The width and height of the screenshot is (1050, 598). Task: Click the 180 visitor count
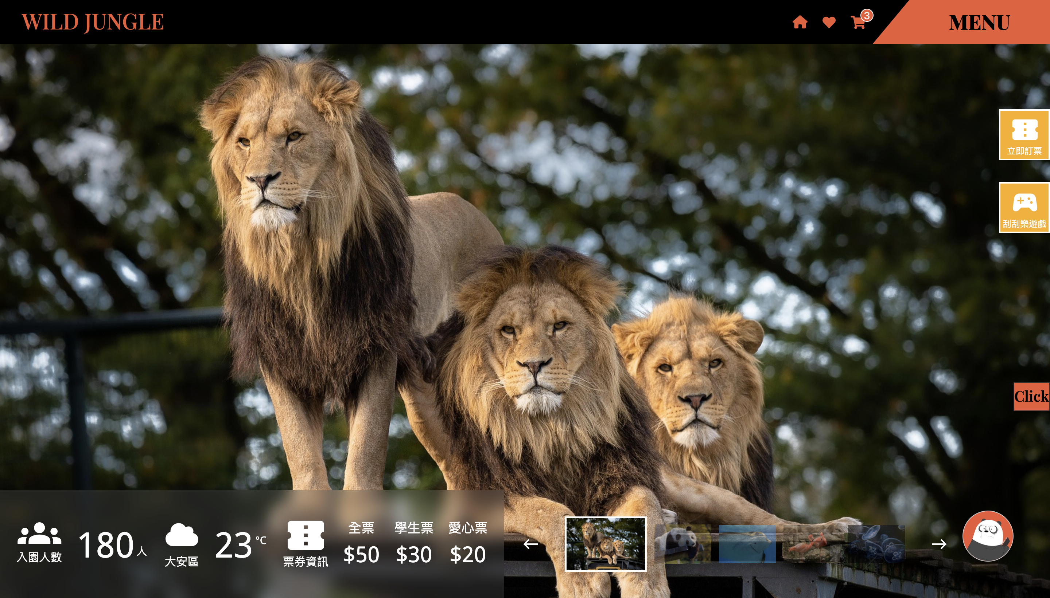[106, 545]
